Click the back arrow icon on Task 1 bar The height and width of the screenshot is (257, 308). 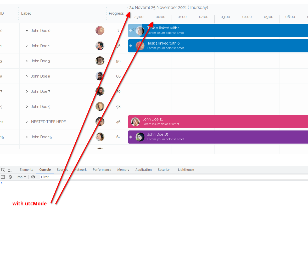point(131,46)
